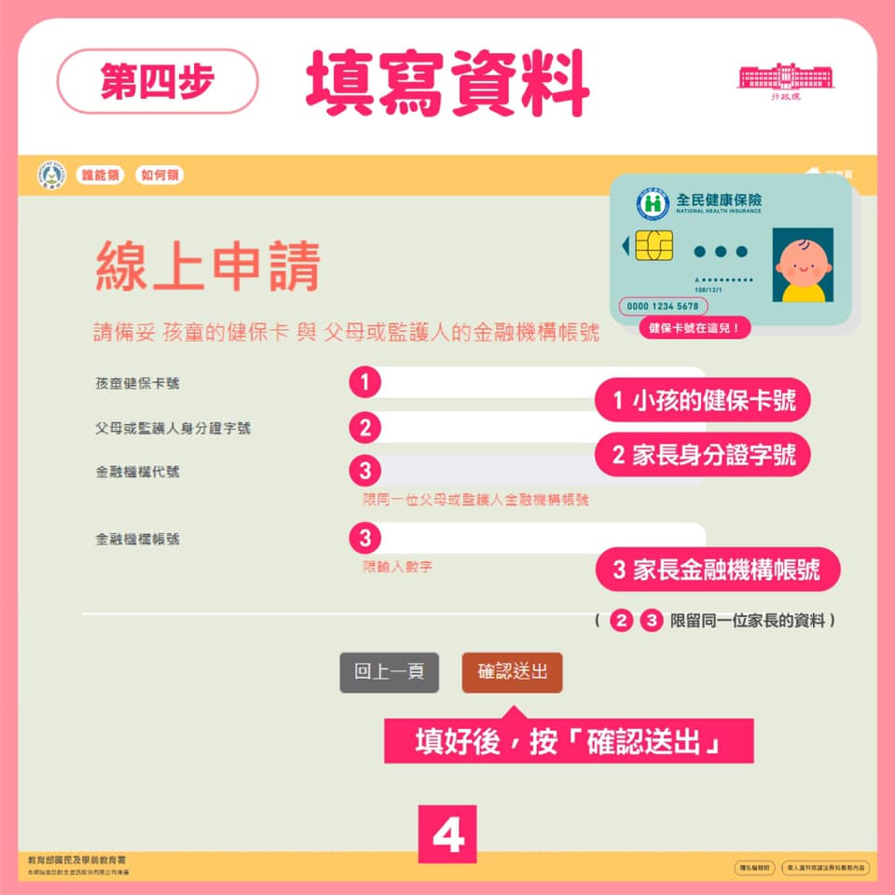Open the 隱私權聲明 footer link
895x895 pixels.
coord(754,868)
